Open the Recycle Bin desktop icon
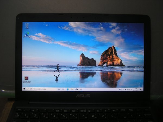 [x=27, y=26]
